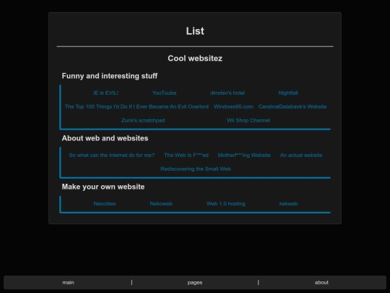Click 'An actual website' link
This screenshot has width=390, height=293.
pyautogui.click(x=301, y=156)
